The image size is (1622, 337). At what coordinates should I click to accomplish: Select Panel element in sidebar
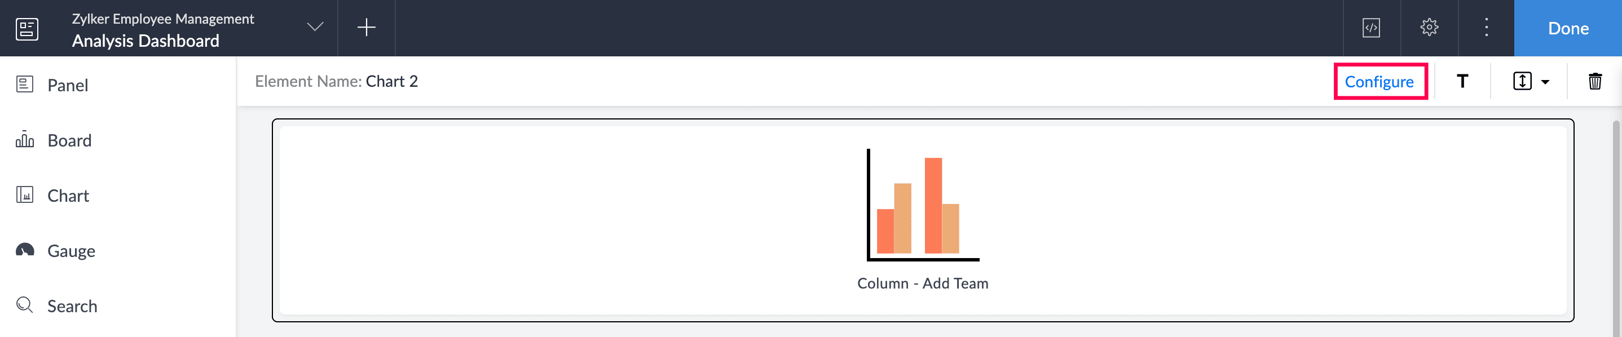(67, 85)
